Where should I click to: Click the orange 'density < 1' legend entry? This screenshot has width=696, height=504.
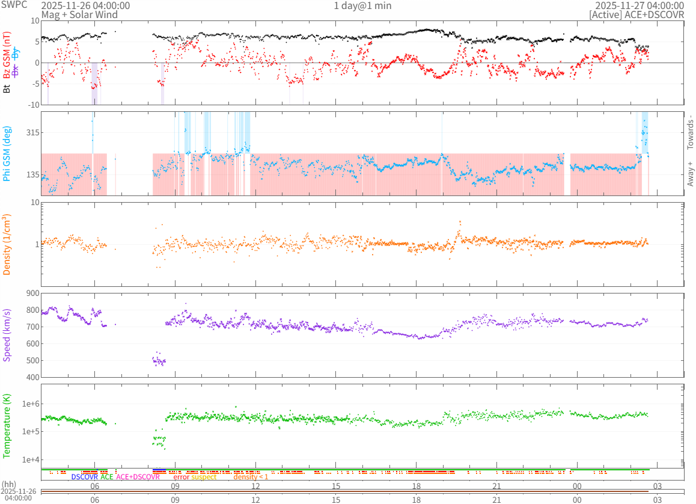pos(251,477)
